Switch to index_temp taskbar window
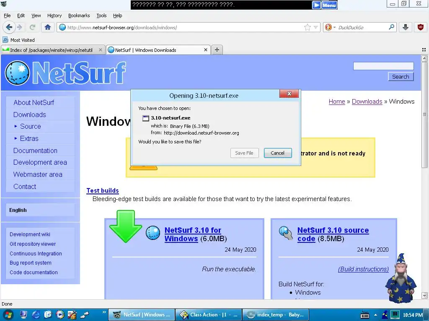This screenshot has height=321, width=429. [276, 315]
